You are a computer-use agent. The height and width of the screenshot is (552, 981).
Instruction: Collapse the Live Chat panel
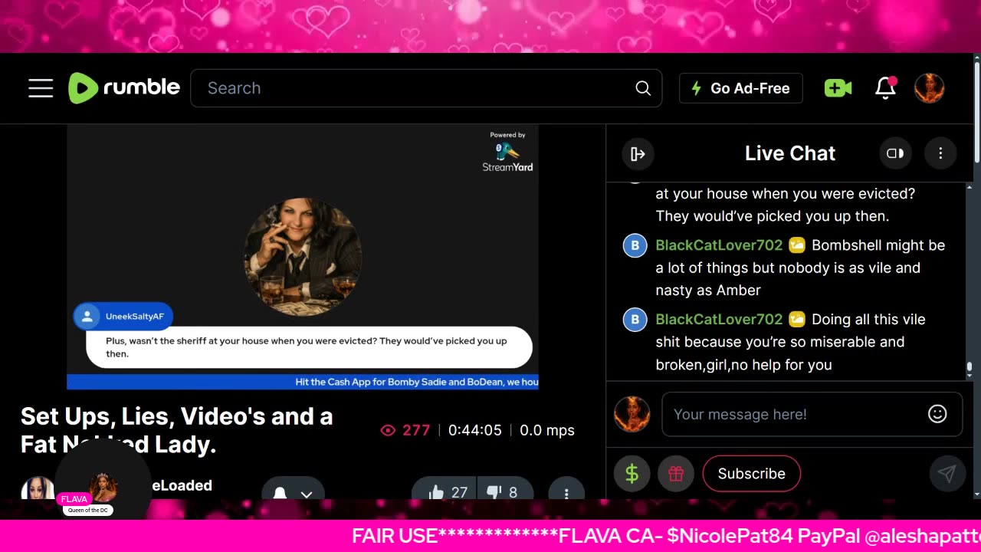coord(638,153)
